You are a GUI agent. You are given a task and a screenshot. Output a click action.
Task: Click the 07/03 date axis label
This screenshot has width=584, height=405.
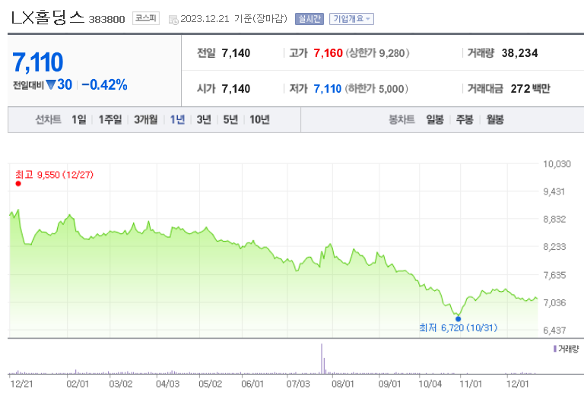298,384
